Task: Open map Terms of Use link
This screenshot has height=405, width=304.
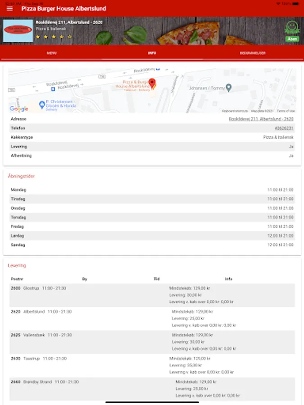Action: coord(286,111)
